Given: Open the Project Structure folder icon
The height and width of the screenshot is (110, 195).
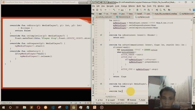Looking at the screenshot, I should pos(169,10).
